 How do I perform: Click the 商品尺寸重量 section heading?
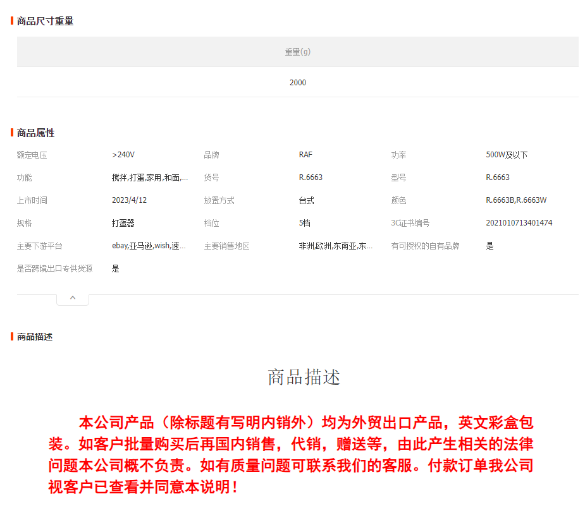[x=45, y=21]
